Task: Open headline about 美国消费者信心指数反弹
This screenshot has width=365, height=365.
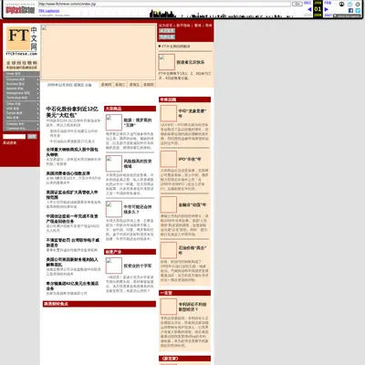Action: 68,173
